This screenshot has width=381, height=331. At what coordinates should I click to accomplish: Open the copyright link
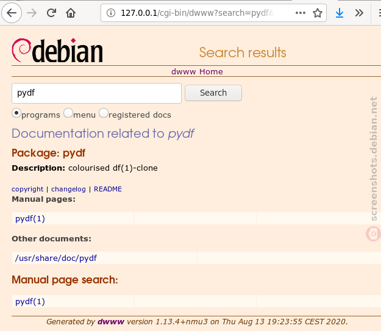pos(27,189)
